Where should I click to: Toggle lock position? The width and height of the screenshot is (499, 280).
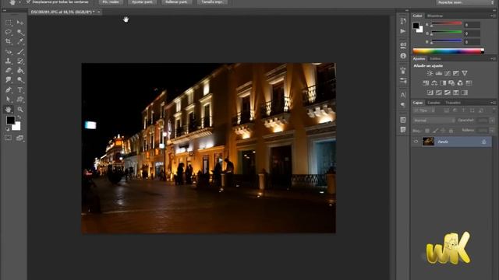tap(443, 131)
